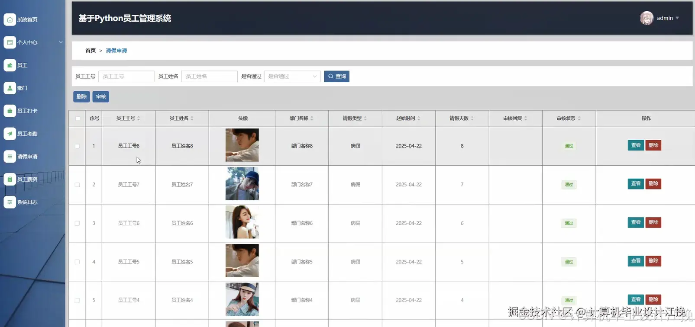Click 查看 for 员工工号4 row
The height and width of the screenshot is (327, 695).
[636, 299]
